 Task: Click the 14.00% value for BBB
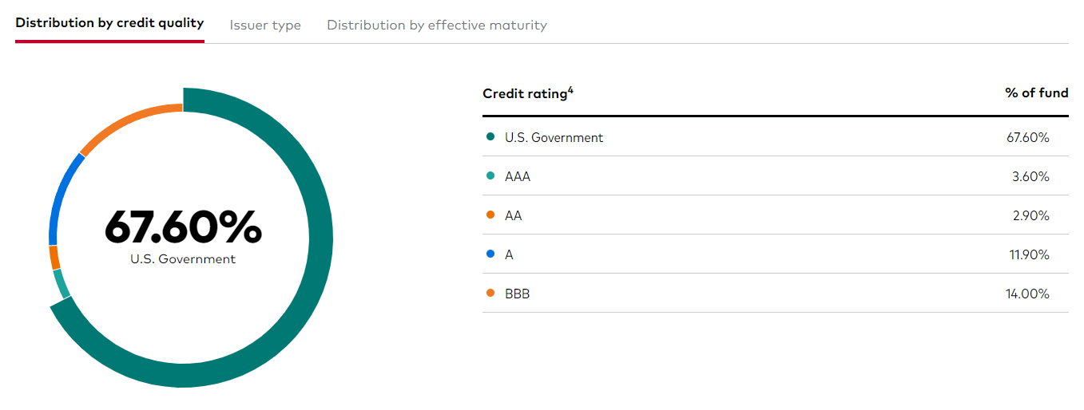(1026, 294)
